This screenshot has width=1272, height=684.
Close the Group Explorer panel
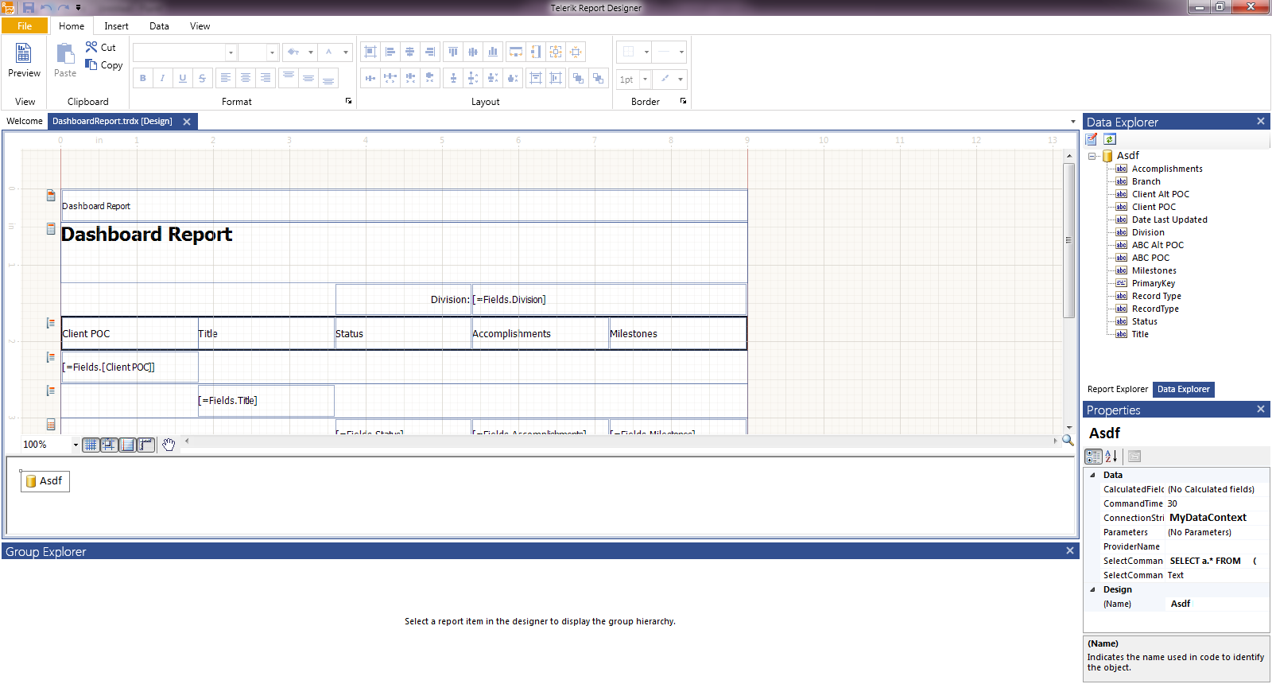click(1070, 550)
